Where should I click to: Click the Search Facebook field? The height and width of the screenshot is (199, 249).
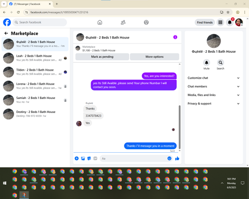(x=40, y=22)
